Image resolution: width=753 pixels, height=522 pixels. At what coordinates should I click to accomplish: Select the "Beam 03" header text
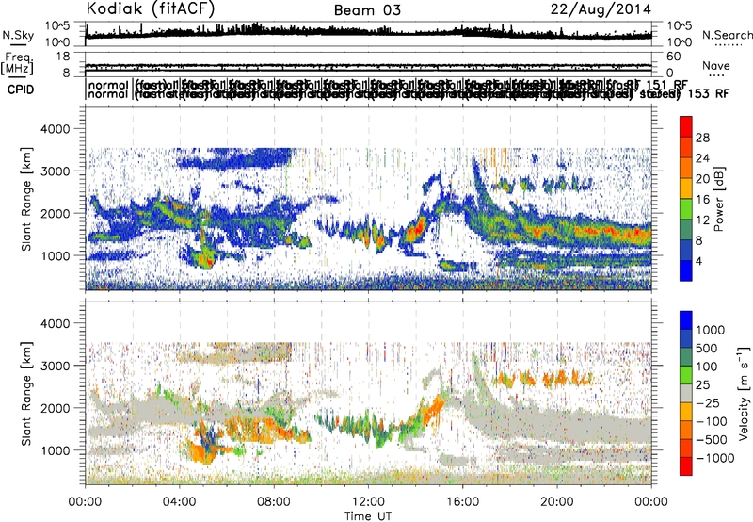(367, 10)
